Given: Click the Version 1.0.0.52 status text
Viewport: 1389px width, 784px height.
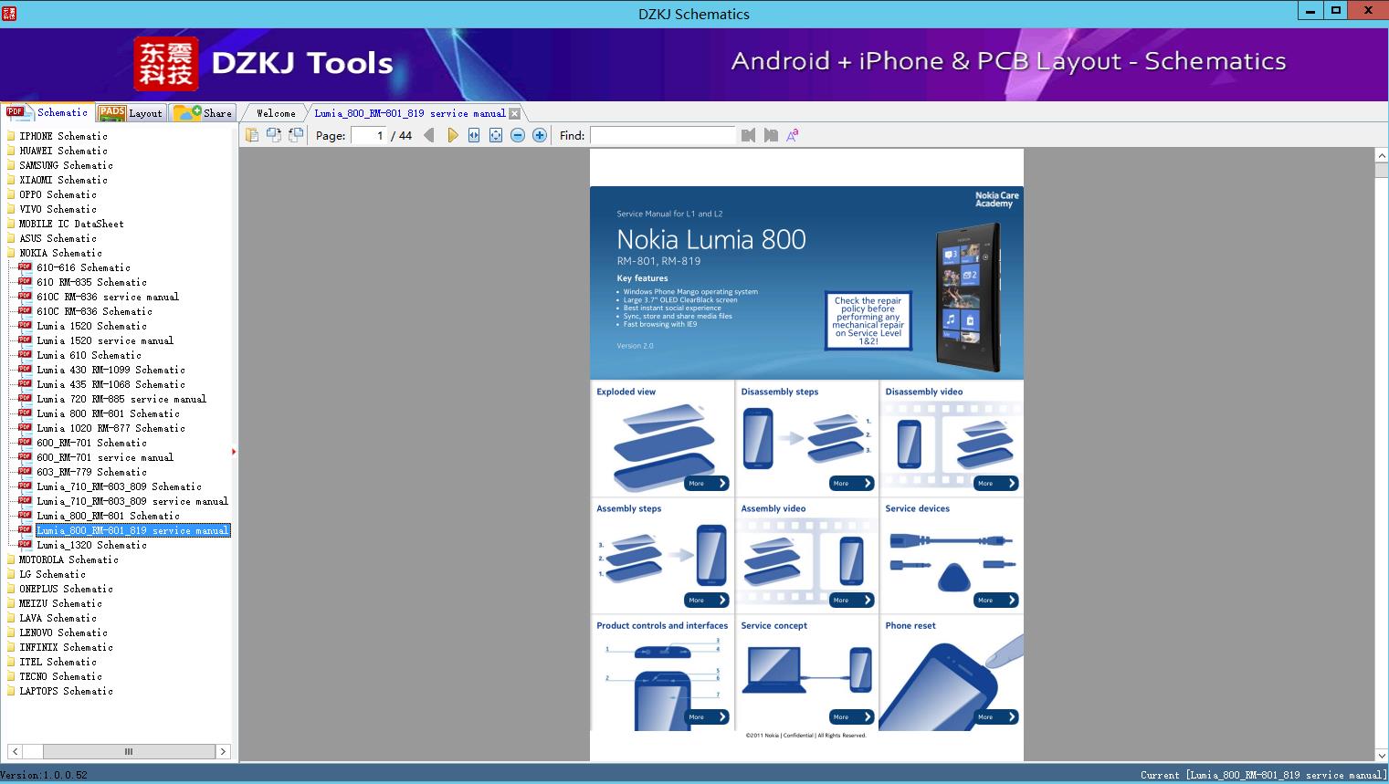Looking at the screenshot, I should (x=44, y=776).
